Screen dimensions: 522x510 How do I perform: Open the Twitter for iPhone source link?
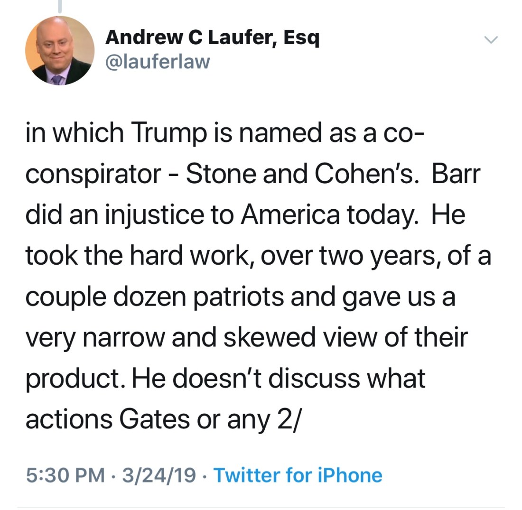(298, 475)
